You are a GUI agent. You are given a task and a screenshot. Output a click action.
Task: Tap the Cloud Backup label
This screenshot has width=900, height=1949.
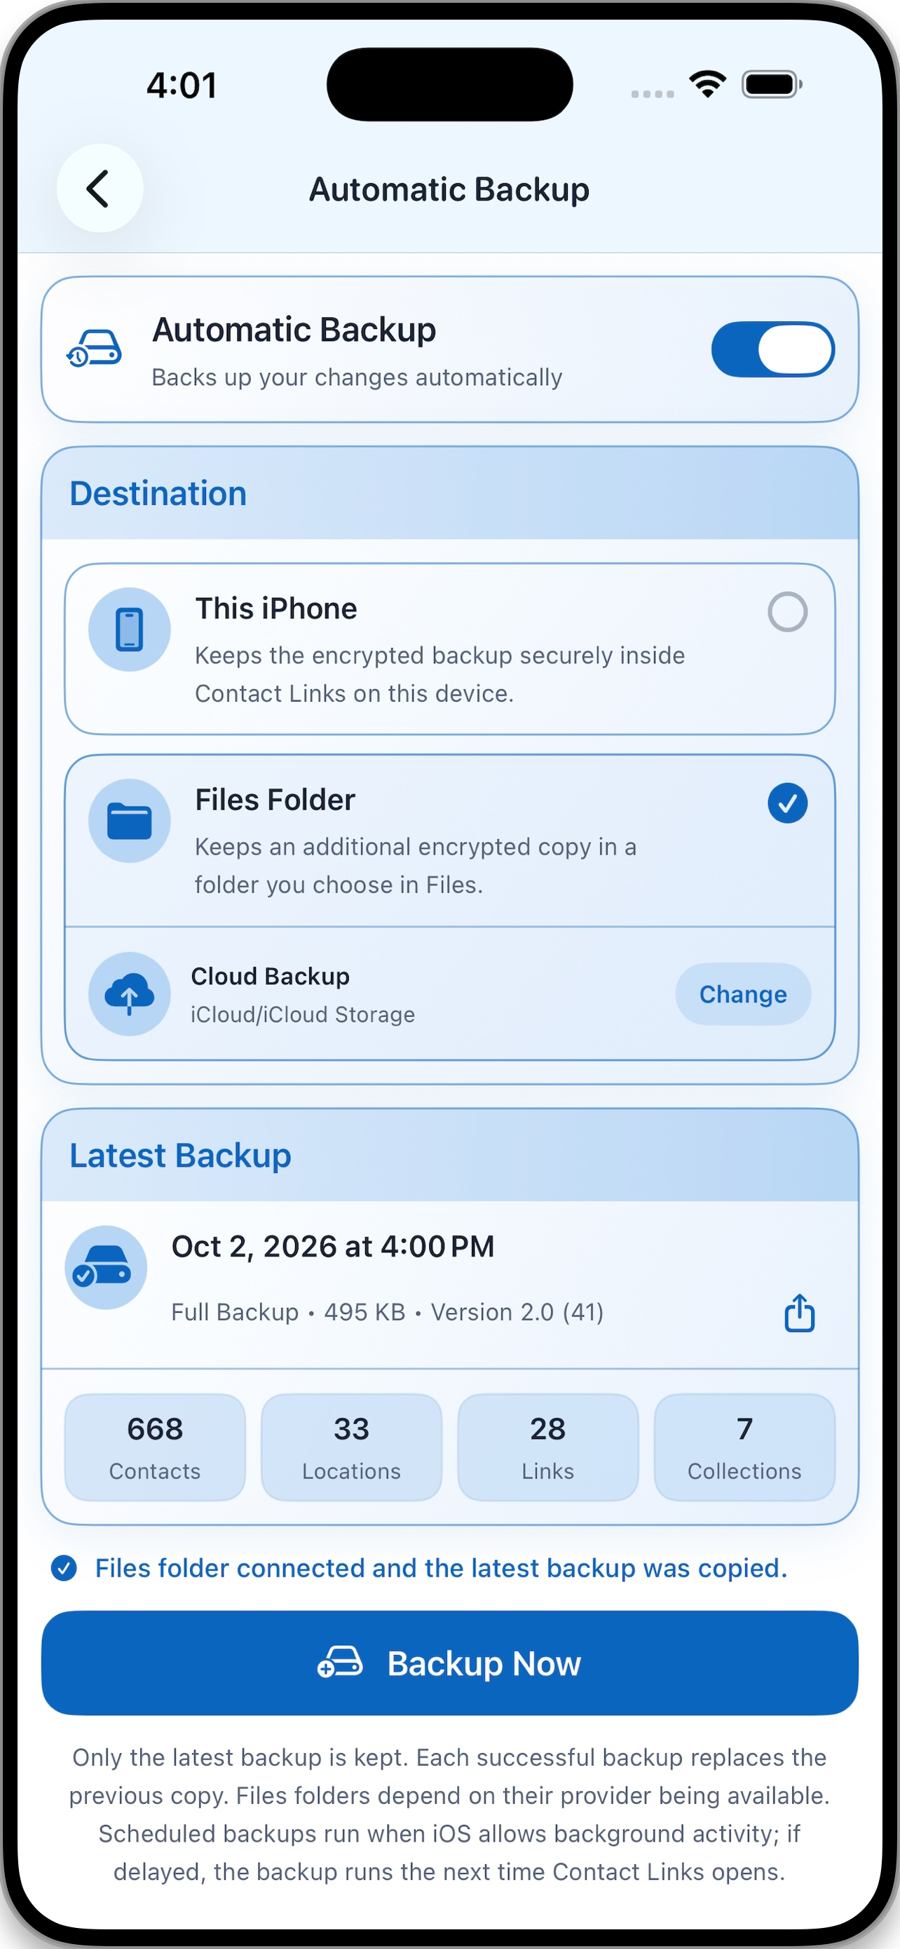click(270, 977)
